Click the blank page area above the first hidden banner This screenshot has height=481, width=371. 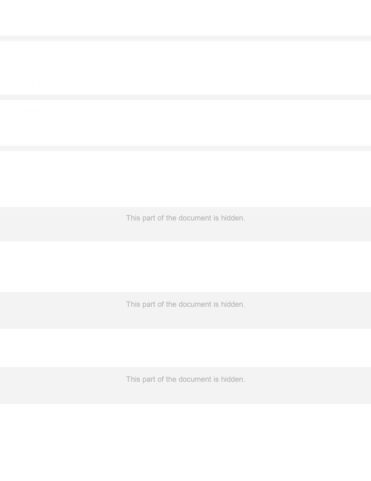click(185, 179)
